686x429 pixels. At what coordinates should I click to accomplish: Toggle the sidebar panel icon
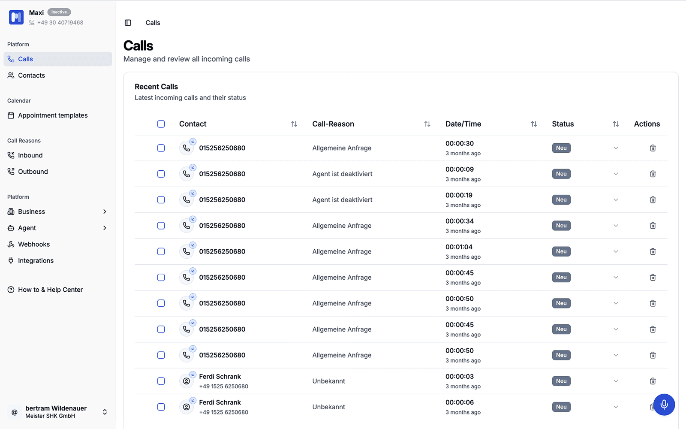tap(128, 23)
